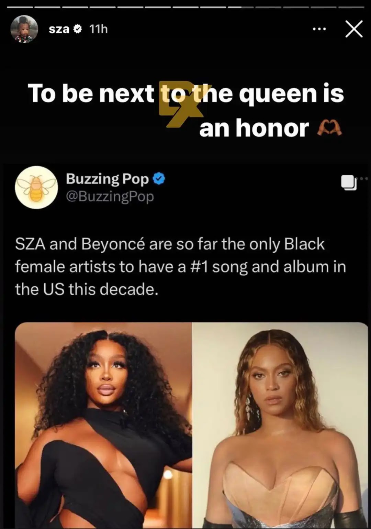The image size is (371, 529).
Task: Open the @BuzzingPop handle
Action: coord(110,197)
